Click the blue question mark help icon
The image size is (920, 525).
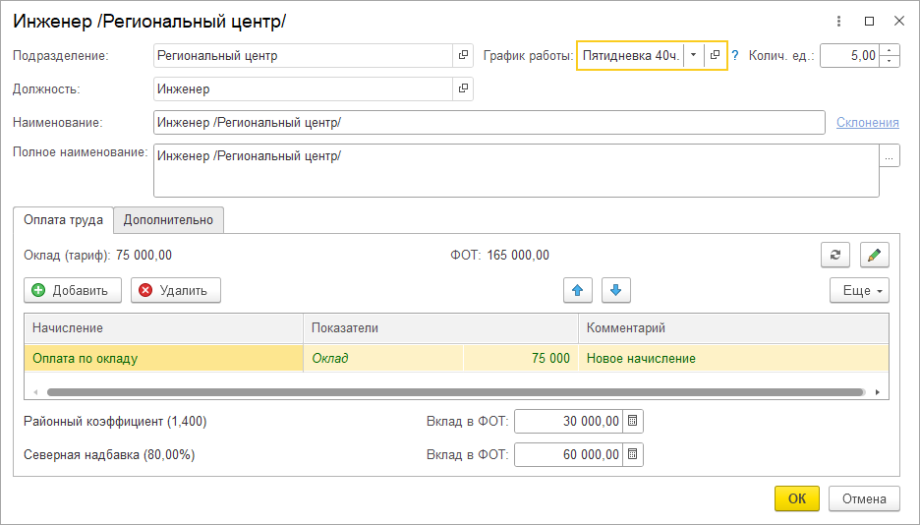734,56
